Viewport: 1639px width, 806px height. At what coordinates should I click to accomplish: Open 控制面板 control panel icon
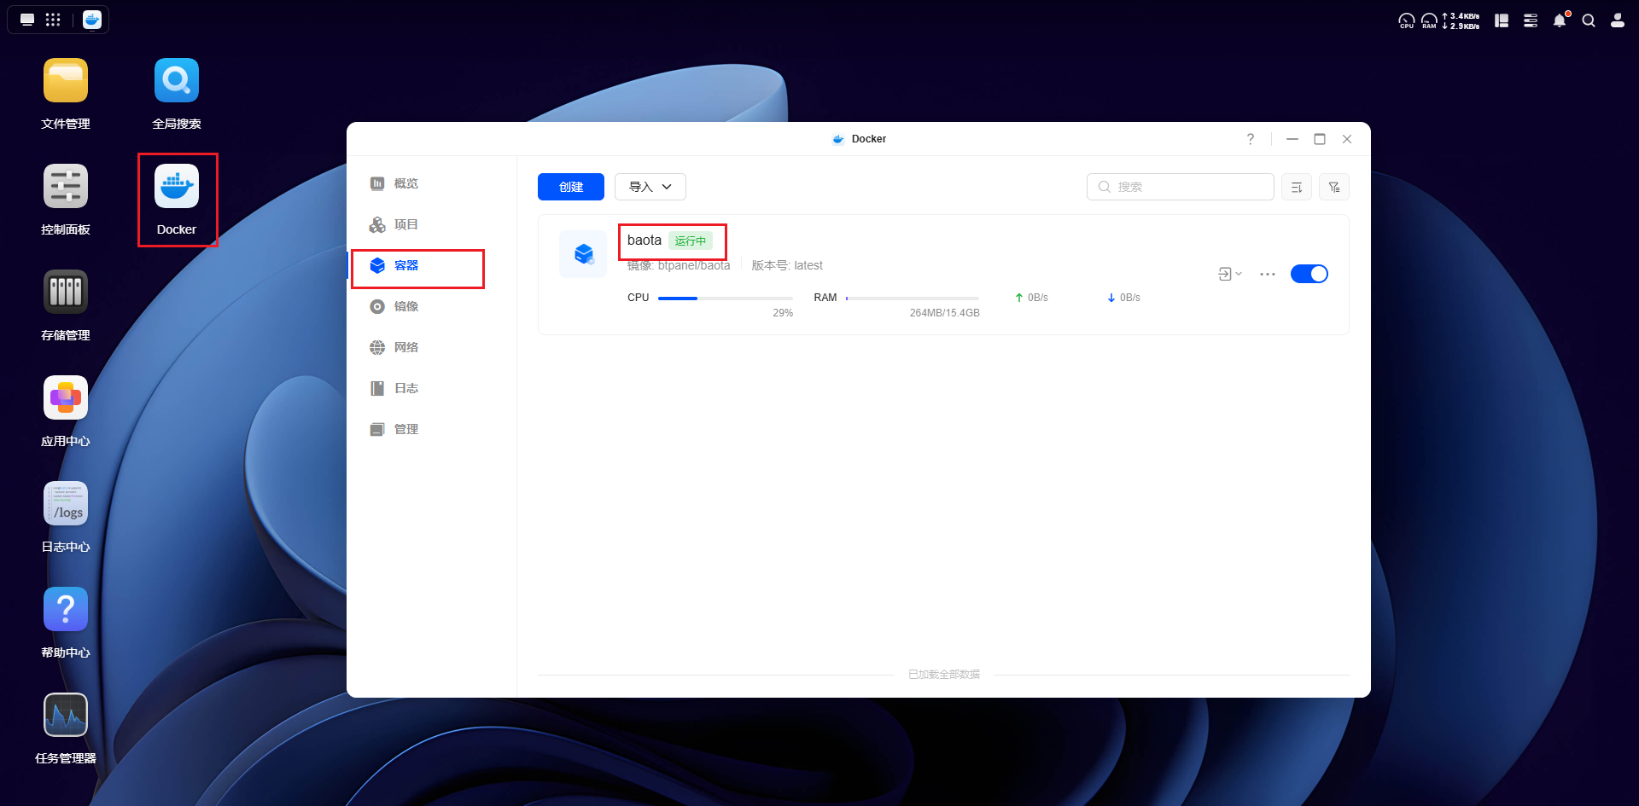(66, 187)
